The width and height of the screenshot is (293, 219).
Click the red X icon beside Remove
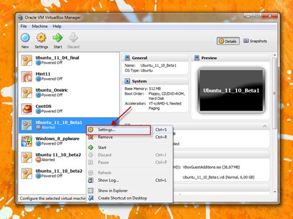[91, 137]
